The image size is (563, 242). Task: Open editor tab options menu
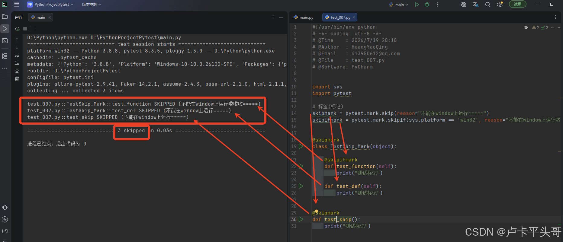pyautogui.click(x=555, y=17)
